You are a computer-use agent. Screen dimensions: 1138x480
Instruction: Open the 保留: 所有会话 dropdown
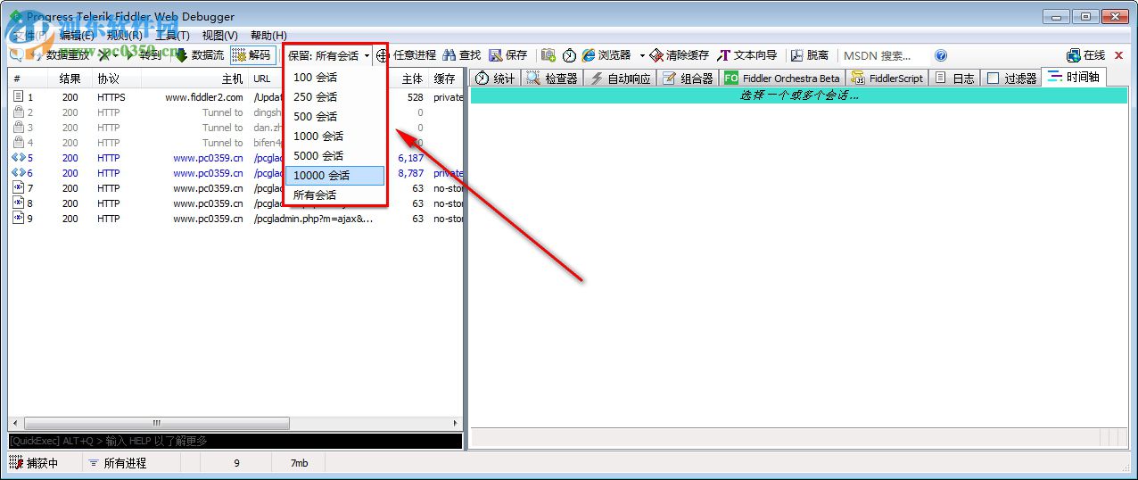[328, 55]
